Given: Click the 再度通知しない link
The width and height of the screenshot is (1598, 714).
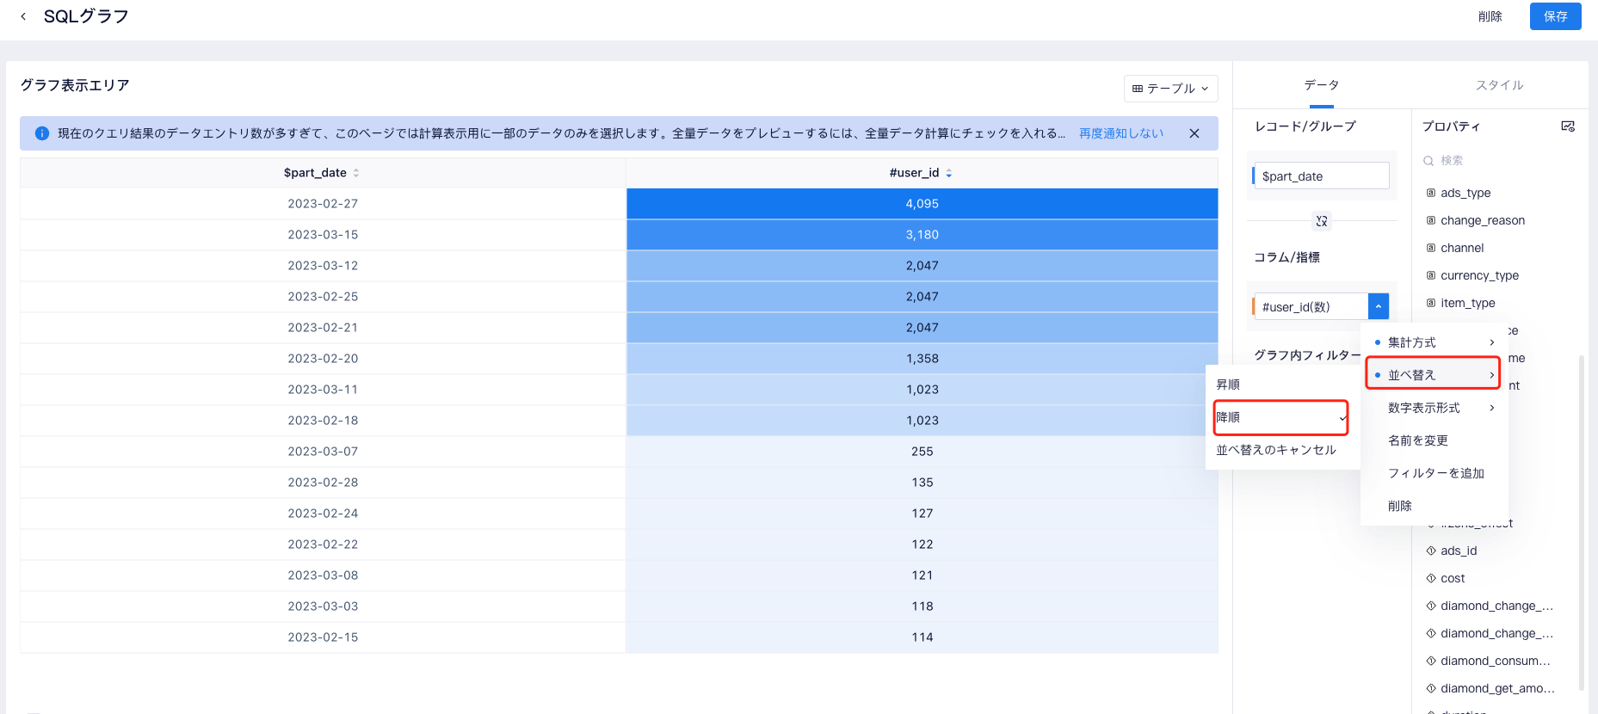Looking at the screenshot, I should coord(1121,133).
